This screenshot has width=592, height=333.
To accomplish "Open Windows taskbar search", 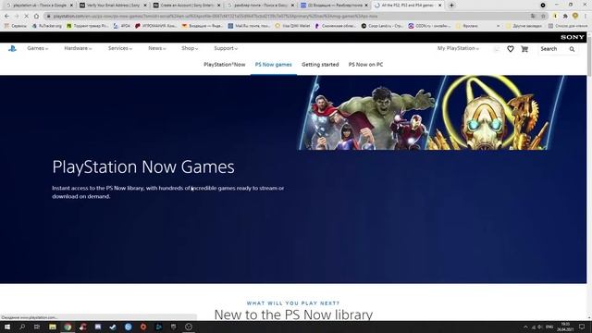I will 22,327.
